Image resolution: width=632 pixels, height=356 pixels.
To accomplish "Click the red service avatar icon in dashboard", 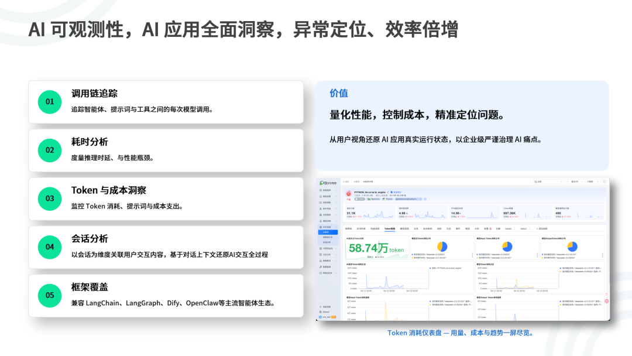I will [349, 194].
